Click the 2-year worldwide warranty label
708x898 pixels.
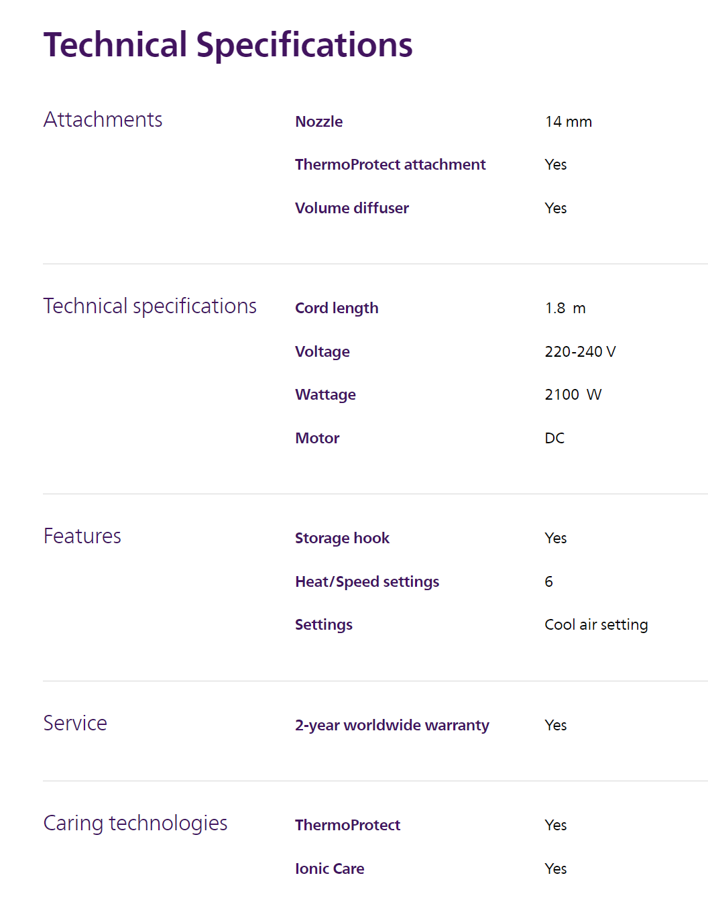click(392, 725)
